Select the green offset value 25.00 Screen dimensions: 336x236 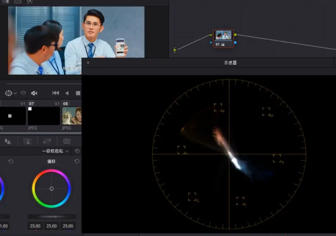coord(52,226)
